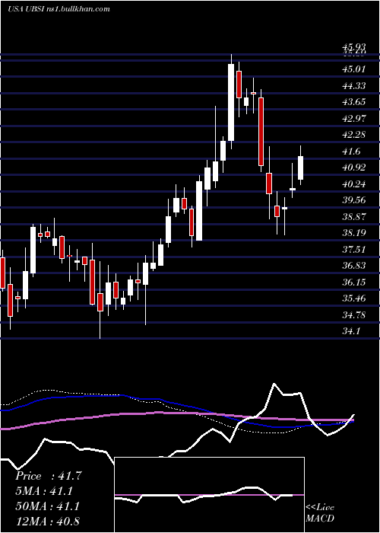Open the MACD inset chart box

pyautogui.click(x=209, y=495)
